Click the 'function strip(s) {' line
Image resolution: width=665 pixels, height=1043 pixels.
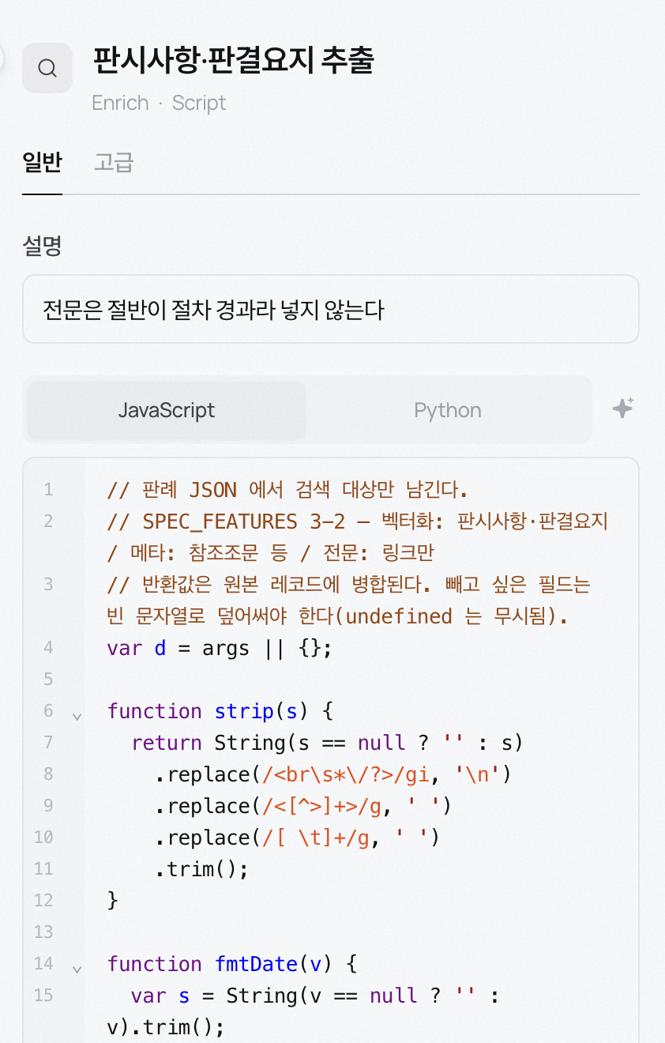tap(220, 711)
